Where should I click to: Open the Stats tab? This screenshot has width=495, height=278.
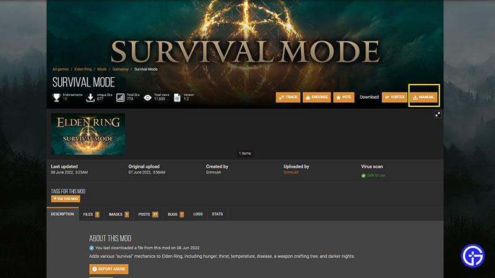click(217, 214)
